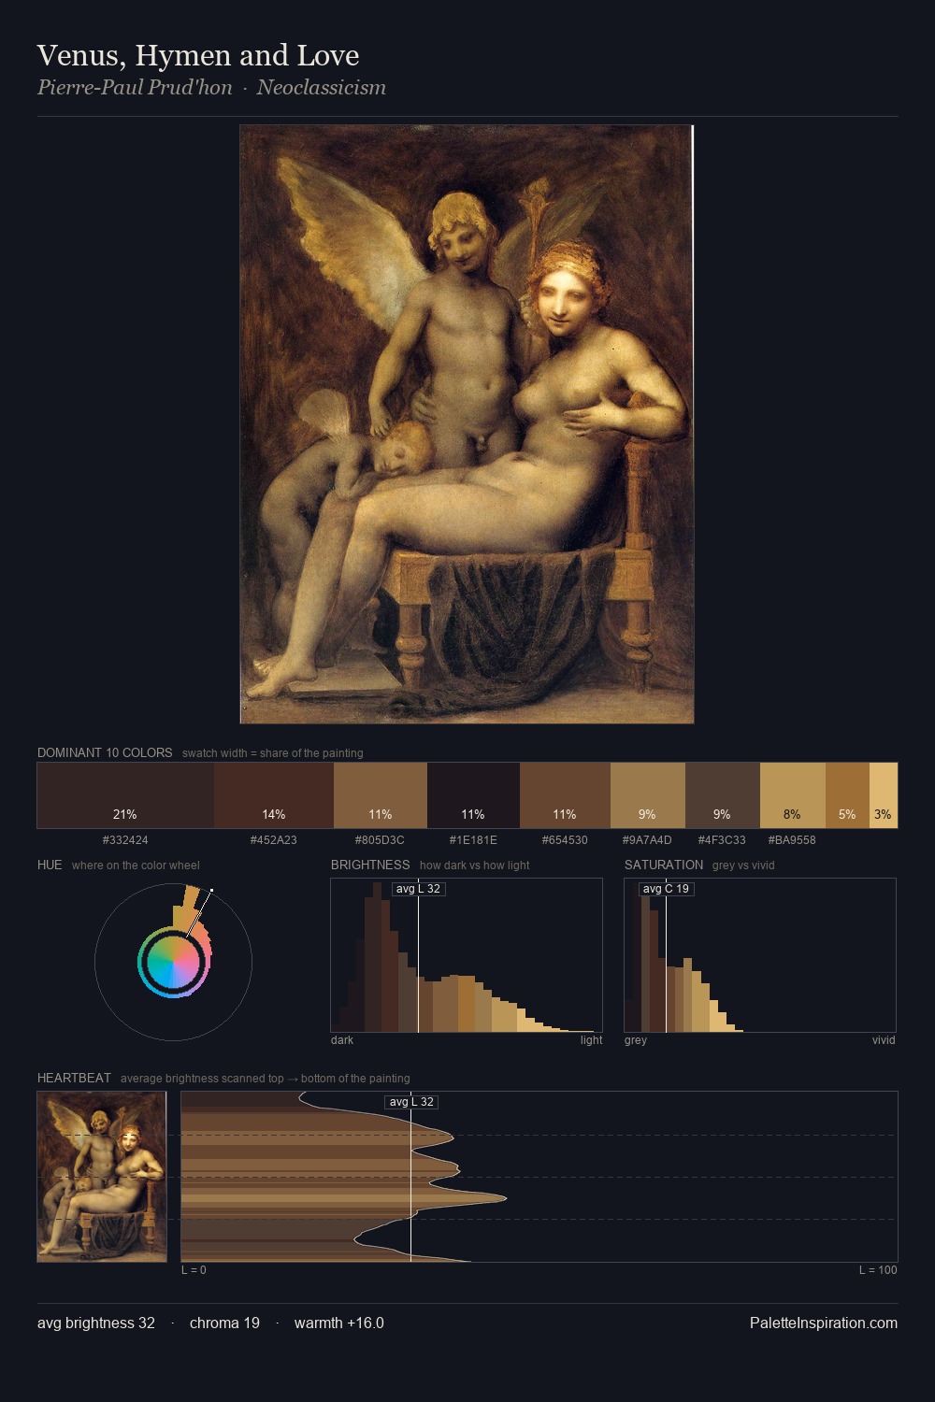Click the SATURATION section heading
The height and width of the screenshot is (1402, 935).
pos(664,865)
